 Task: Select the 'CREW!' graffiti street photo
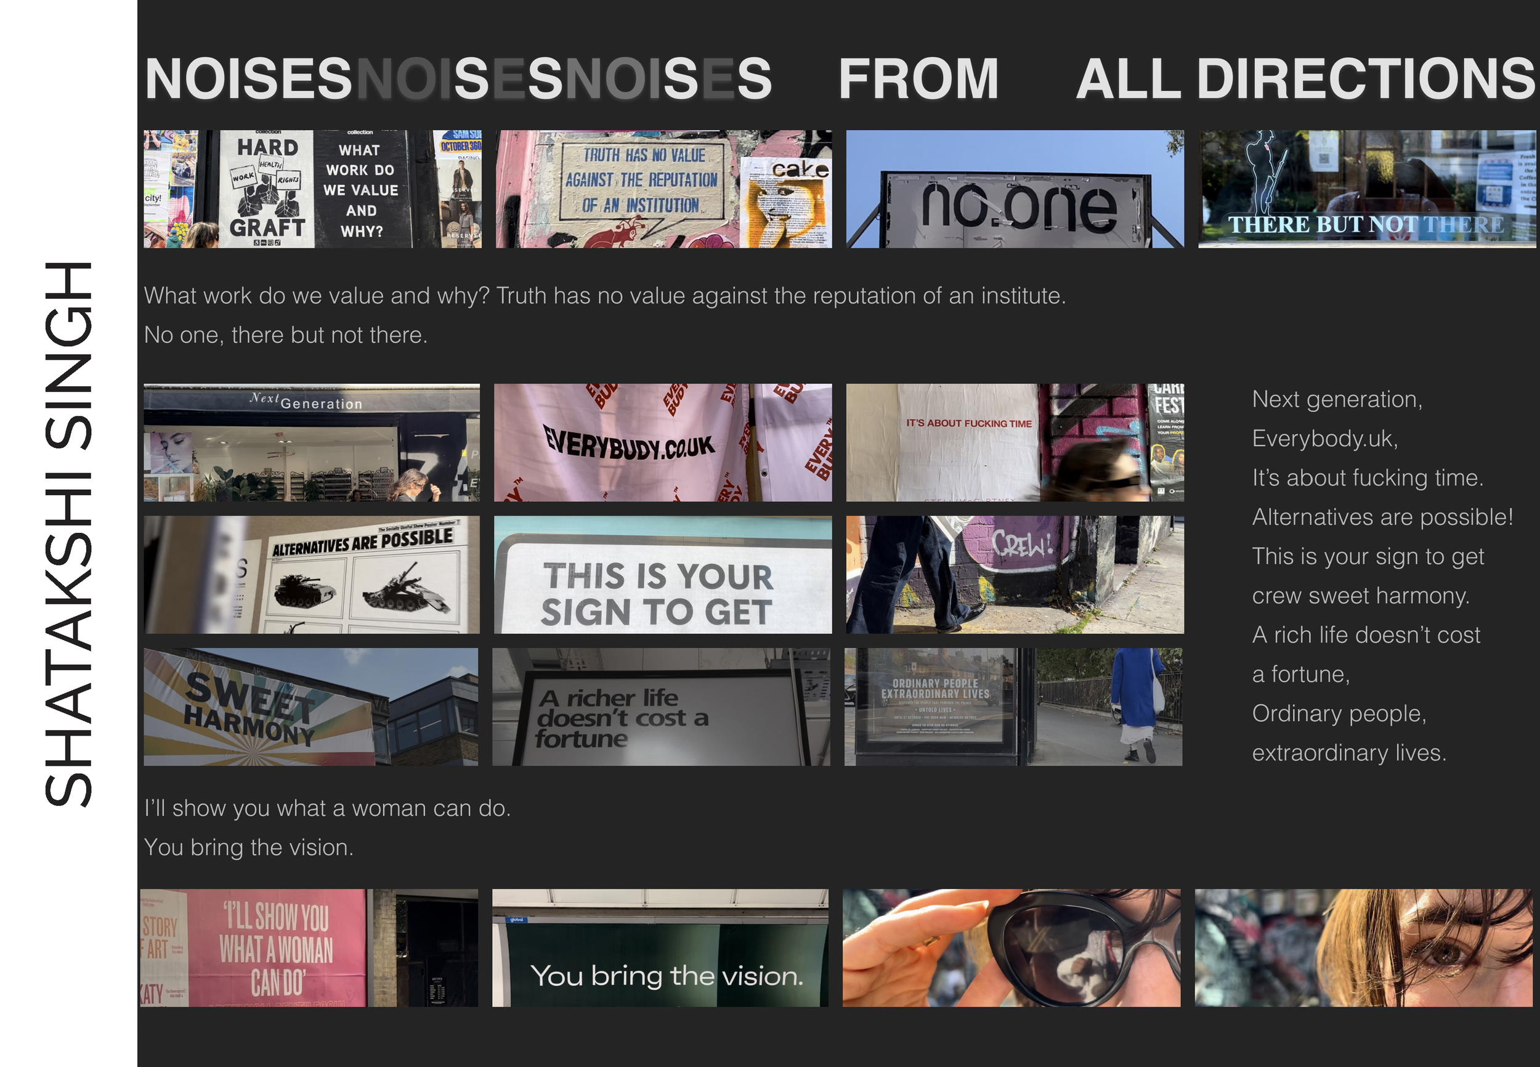[1014, 574]
